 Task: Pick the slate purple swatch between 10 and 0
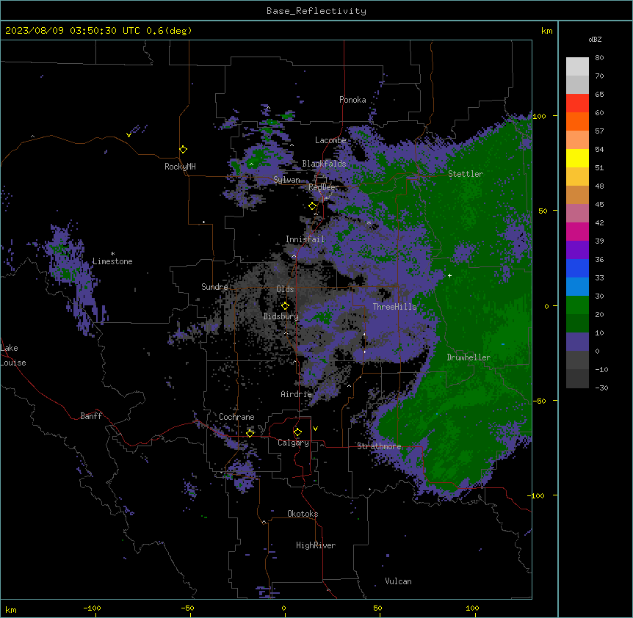pyautogui.click(x=577, y=342)
